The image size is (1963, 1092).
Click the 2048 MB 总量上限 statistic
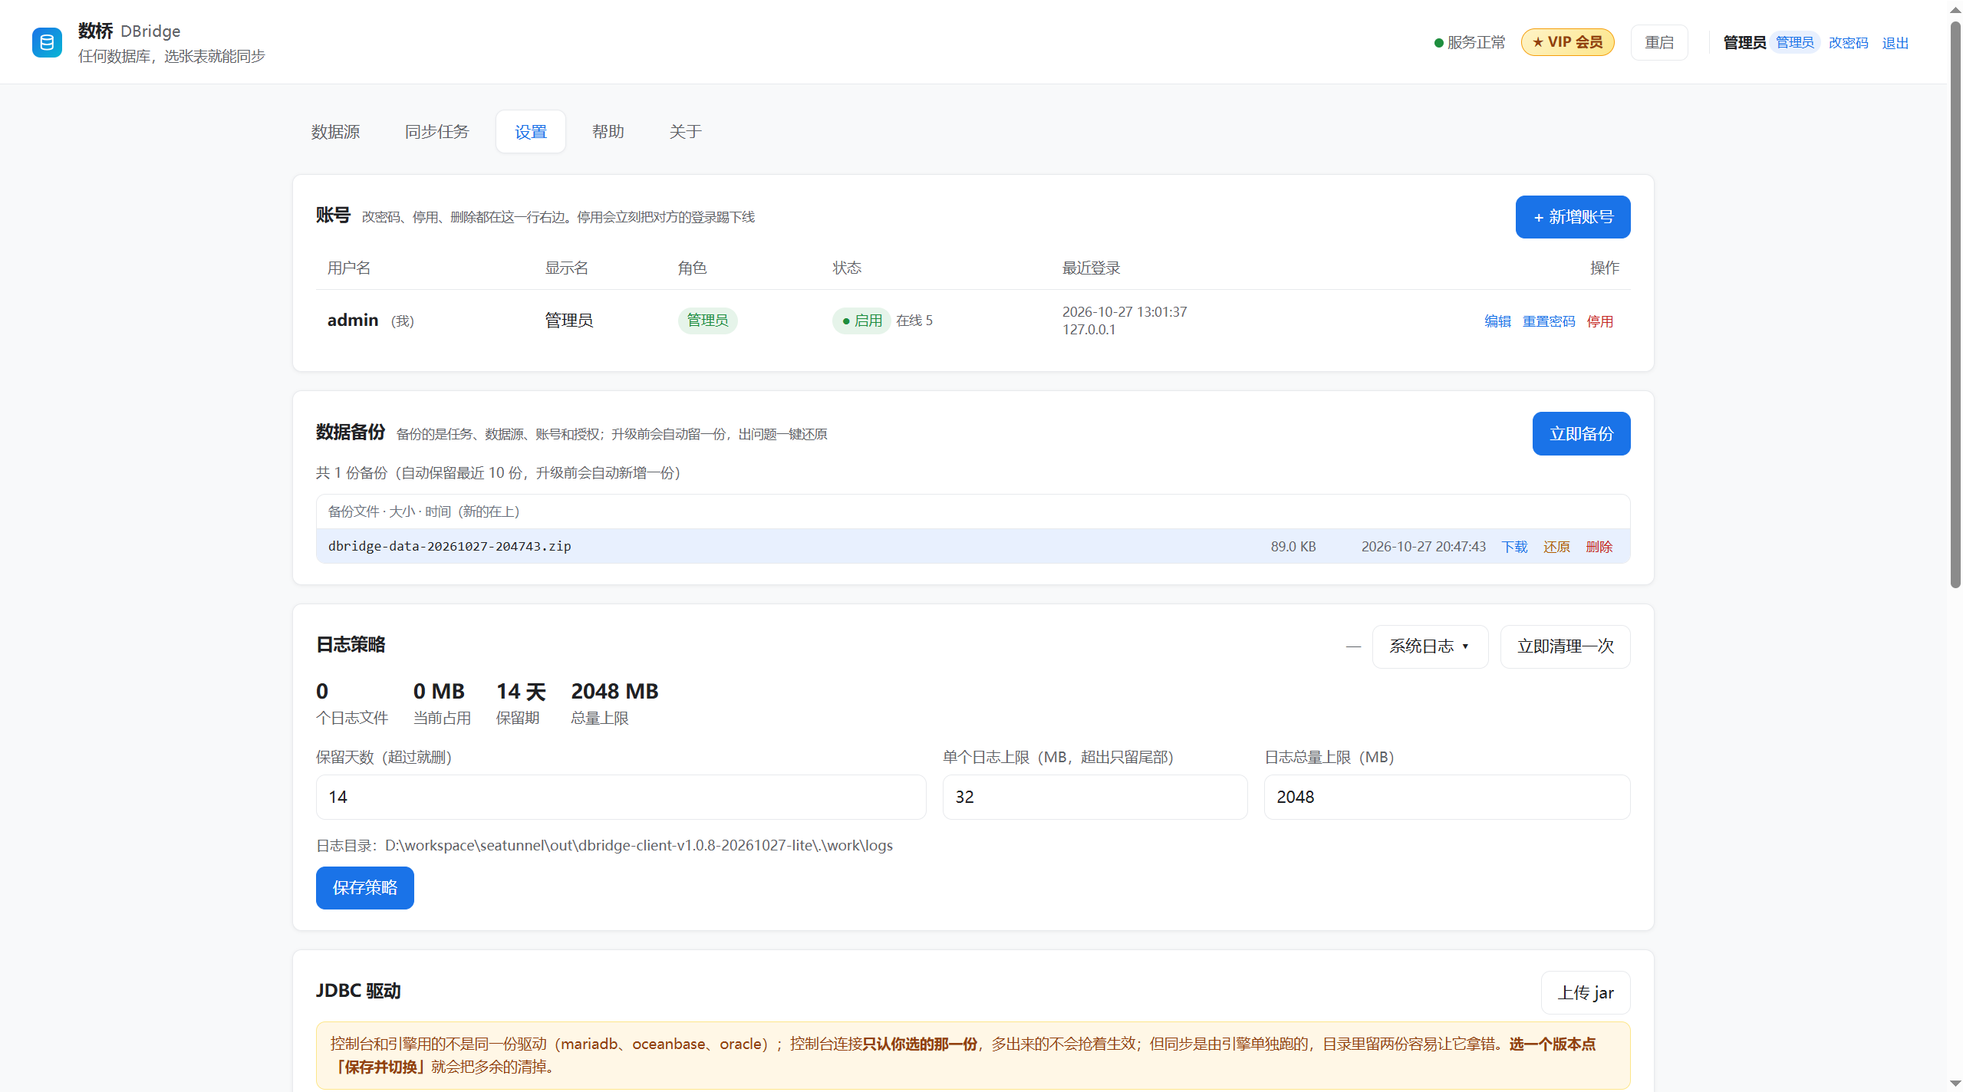click(614, 703)
